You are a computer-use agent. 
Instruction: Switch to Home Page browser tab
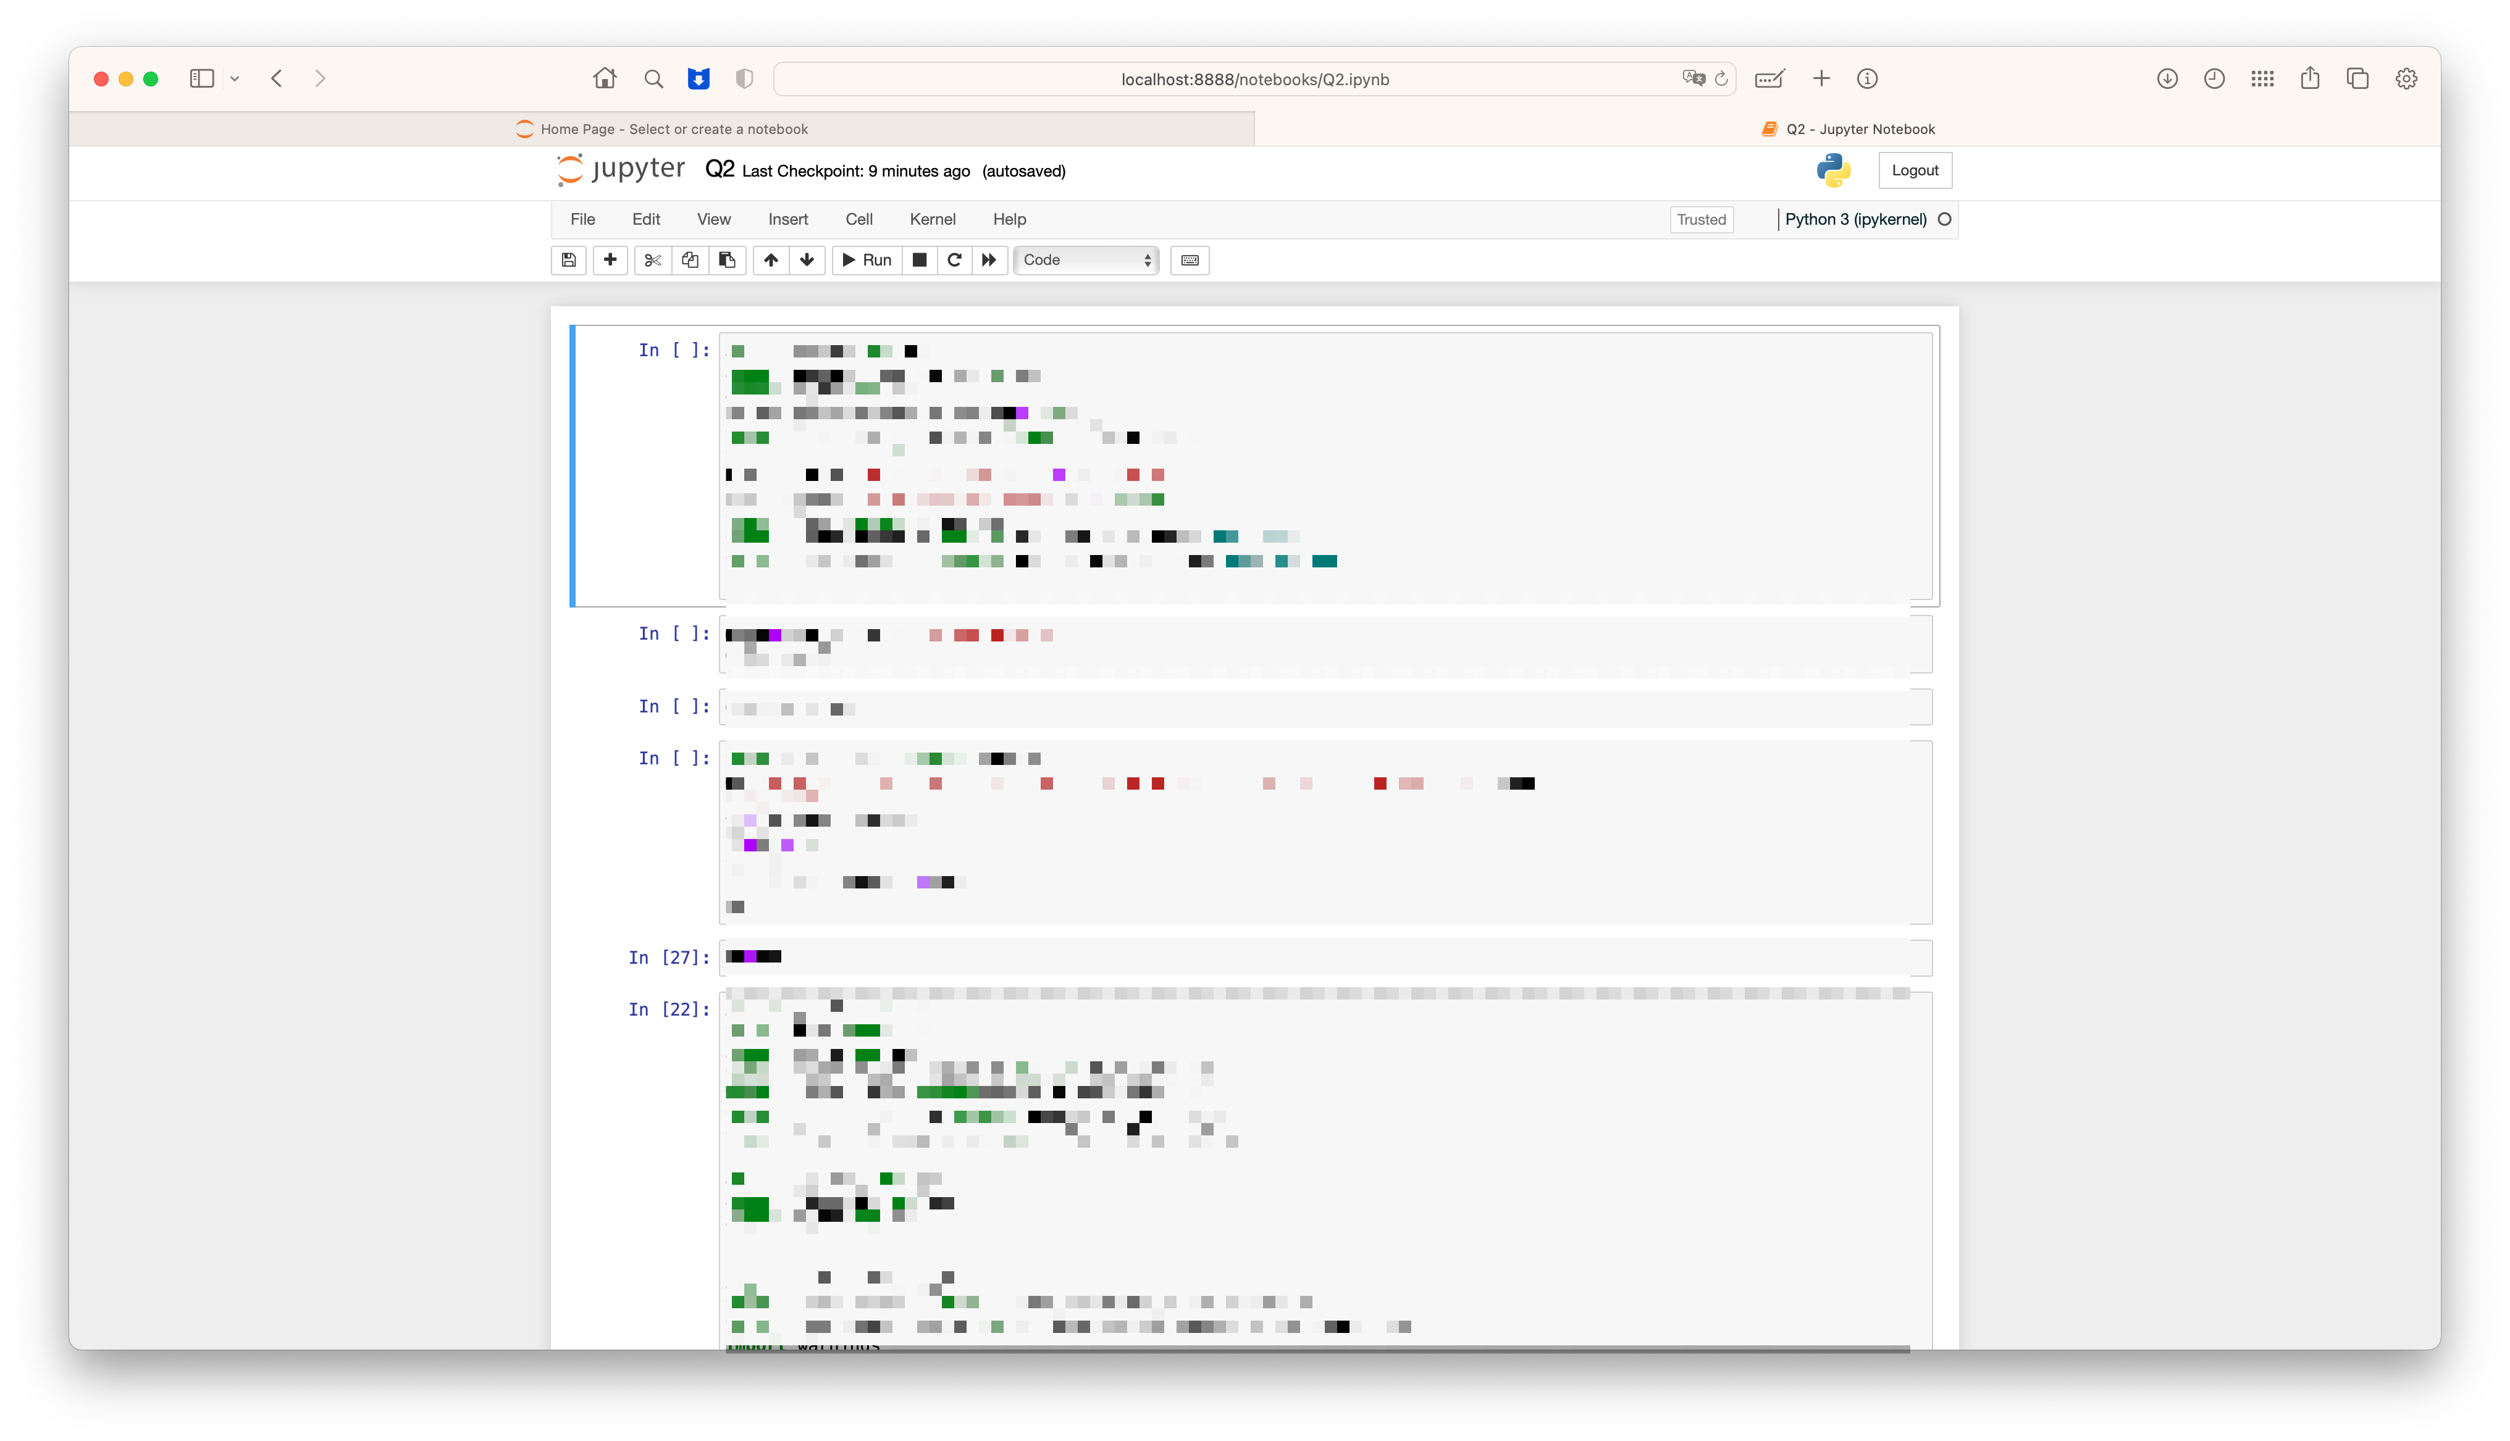click(661, 128)
